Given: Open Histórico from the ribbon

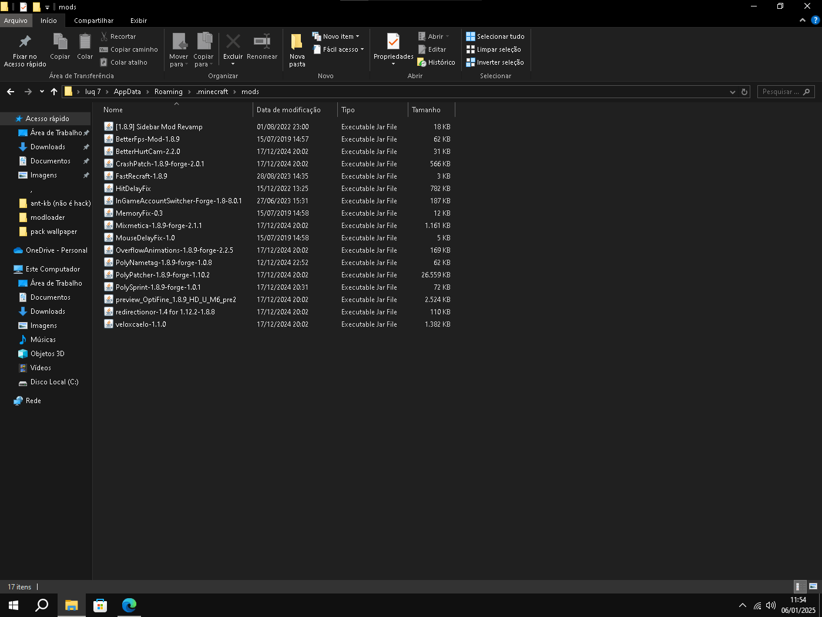Looking at the screenshot, I should [436, 62].
